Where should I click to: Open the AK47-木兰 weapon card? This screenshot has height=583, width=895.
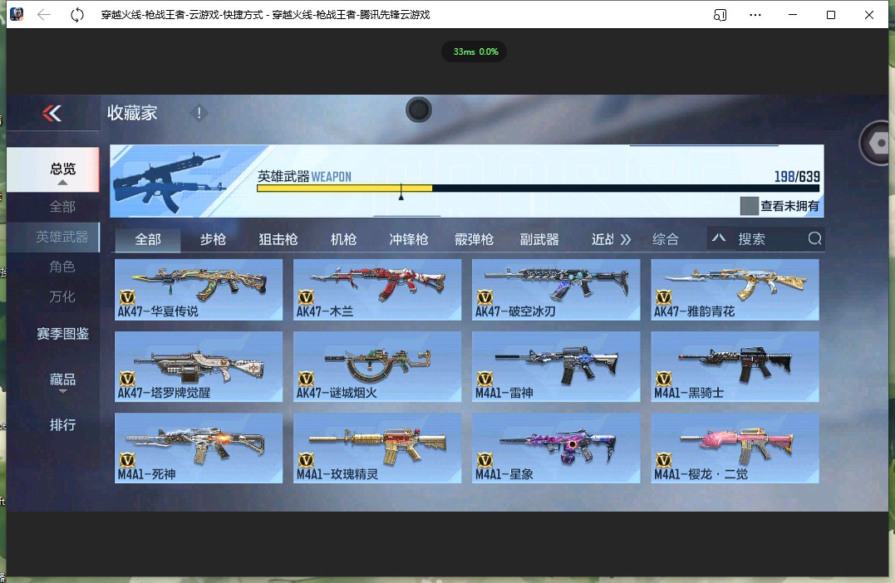pos(377,290)
